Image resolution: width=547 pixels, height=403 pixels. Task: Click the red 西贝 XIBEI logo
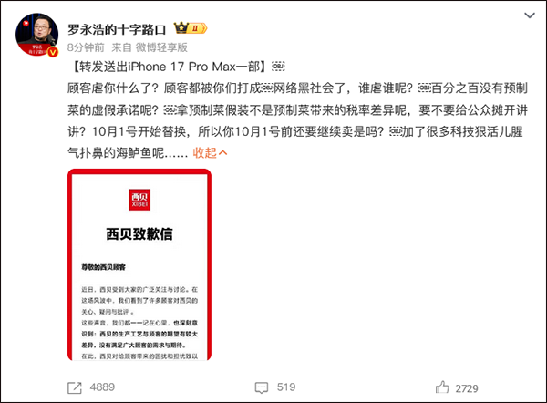point(139,200)
